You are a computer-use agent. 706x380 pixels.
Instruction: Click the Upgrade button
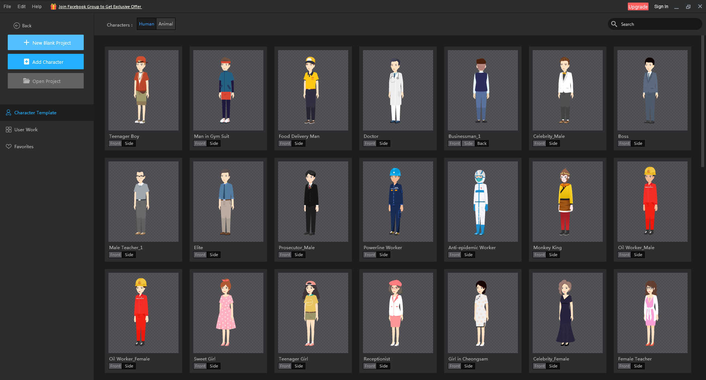click(x=638, y=7)
